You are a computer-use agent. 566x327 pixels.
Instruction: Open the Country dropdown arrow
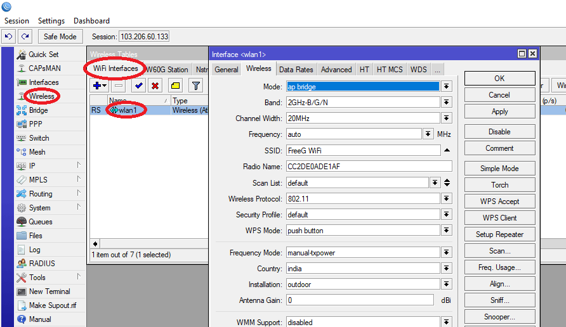click(x=447, y=269)
